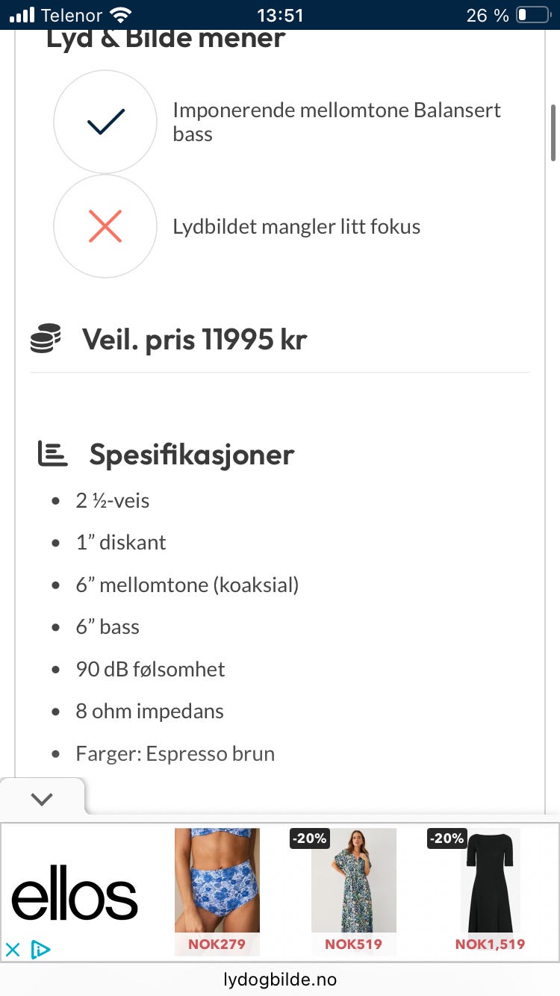Select the coin stack icon beside Veil. pris
560x996 pixels.
48,338
